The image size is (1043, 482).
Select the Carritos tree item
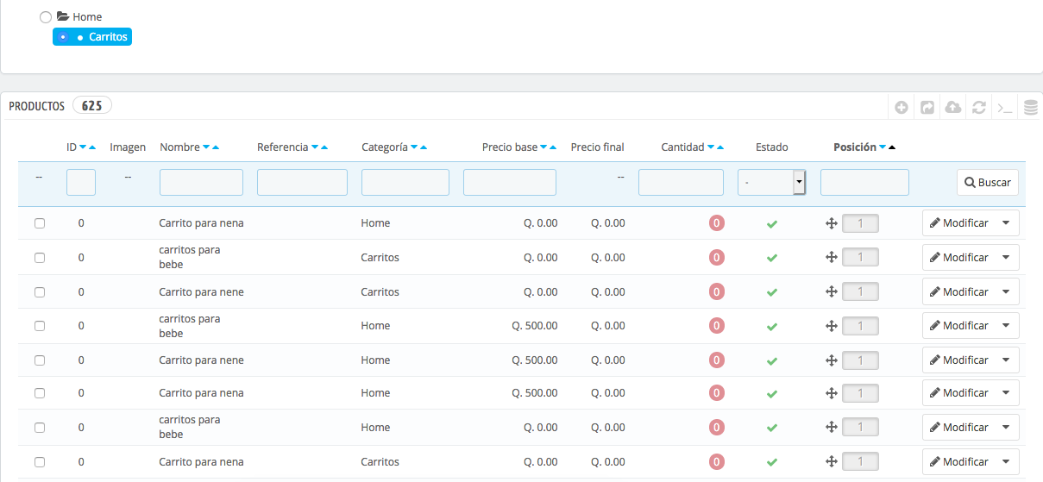coord(92,37)
